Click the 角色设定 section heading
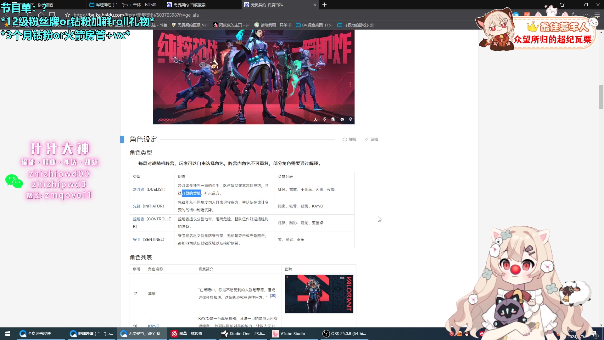604x340 pixels. (x=143, y=139)
